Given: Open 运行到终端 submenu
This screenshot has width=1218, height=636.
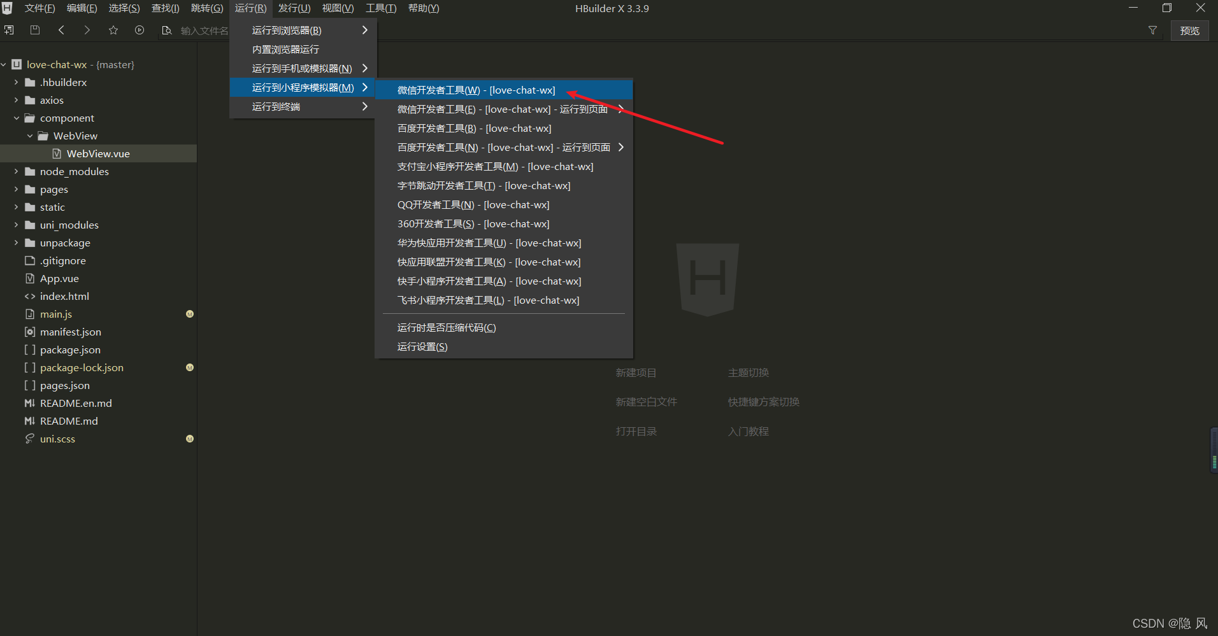Looking at the screenshot, I should pyautogui.click(x=303, y=106).
